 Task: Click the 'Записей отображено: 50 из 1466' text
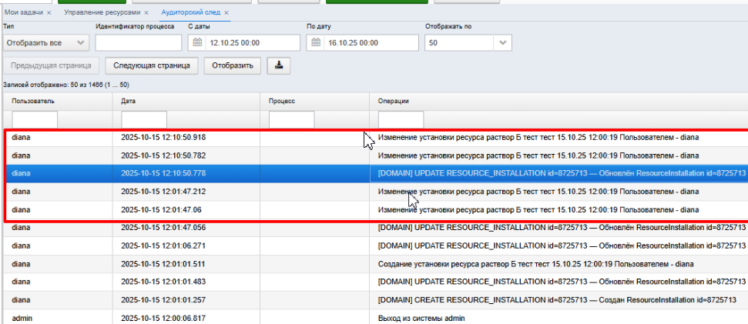pyautogui.click(x=66, y=85)
